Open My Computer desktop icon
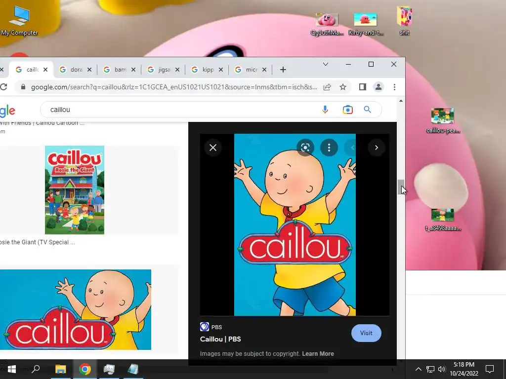506x379 pixels. [x=19, y=20]
